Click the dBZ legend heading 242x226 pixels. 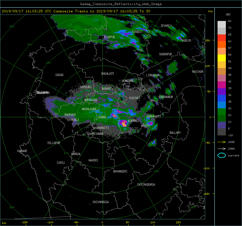228,15
